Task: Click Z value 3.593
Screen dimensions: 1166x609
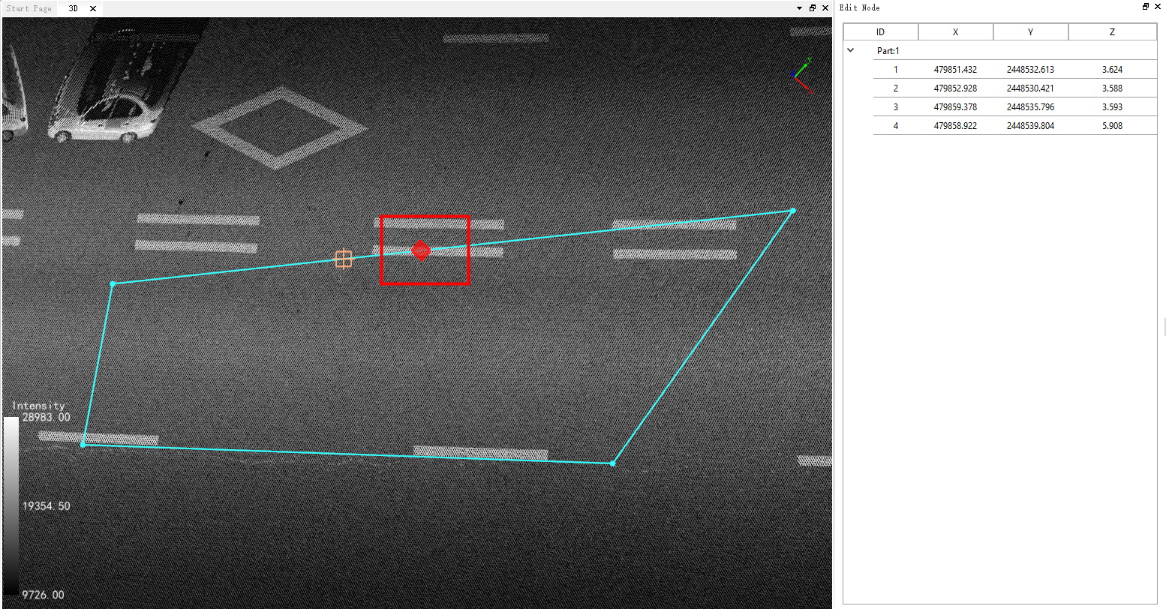Action: tap(1112, 107)
